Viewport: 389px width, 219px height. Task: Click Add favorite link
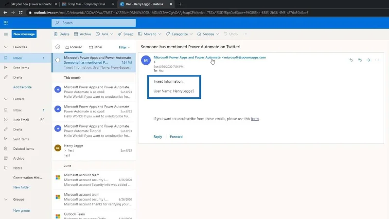pos(22,87)
